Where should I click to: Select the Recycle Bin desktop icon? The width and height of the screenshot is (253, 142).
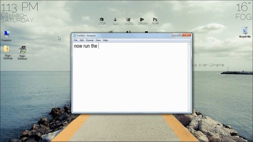tap(245, 32)
